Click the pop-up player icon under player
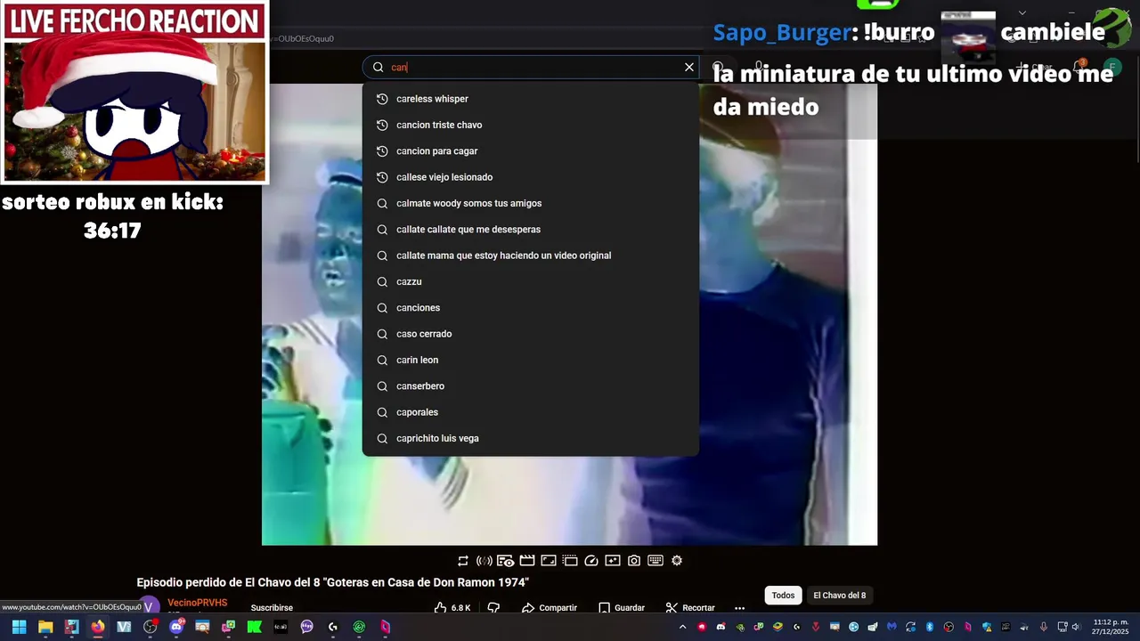The width and height of the screenshot is (1140, 641). [570, 561]
